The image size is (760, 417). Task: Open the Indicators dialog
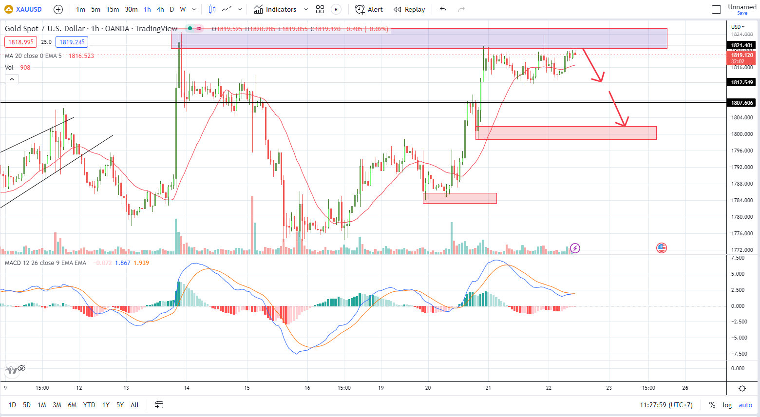point(275,9)
